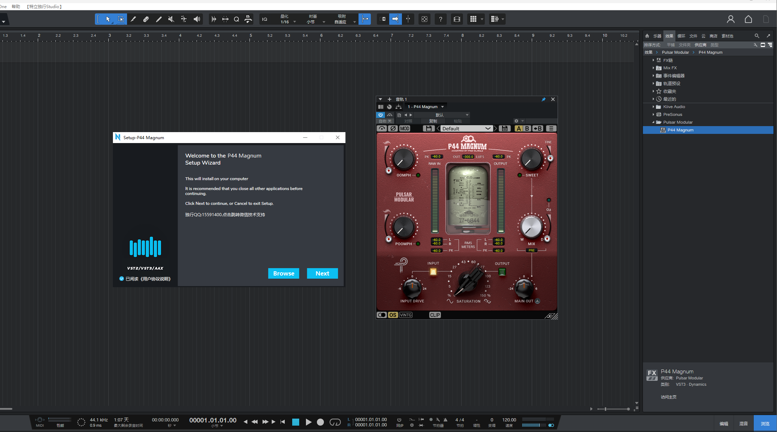The image size is (777, 432).
Task: Click the Next button in setup wizard
Action: click(x=322, y=273)
